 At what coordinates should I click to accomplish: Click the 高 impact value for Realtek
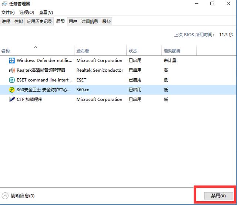point(166,70)
